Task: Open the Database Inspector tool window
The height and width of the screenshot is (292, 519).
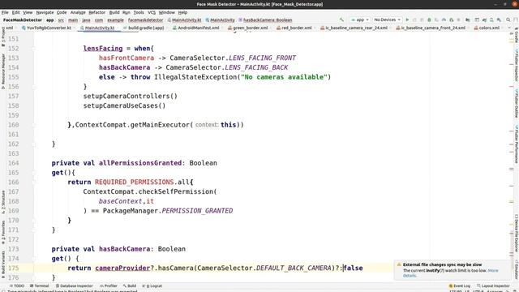Action: tap(74, 286)
